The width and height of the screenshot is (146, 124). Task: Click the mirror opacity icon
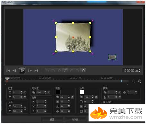pos(105,92)
